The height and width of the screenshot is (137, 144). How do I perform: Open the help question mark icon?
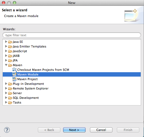(x=7, y=130)
